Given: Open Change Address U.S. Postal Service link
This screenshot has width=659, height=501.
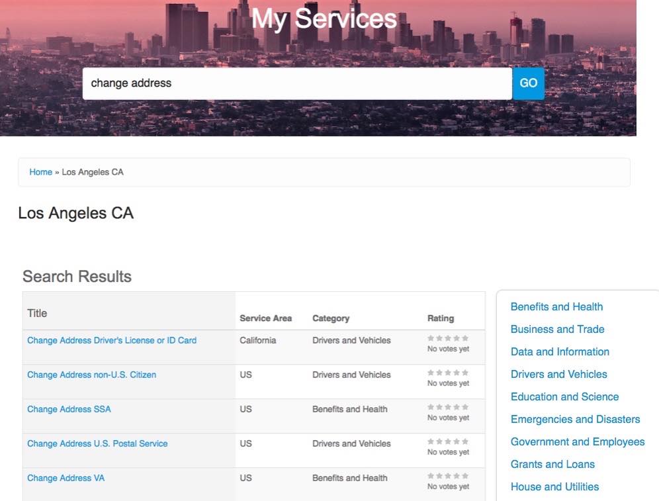Looking at the screenshot, I should (x=97, y=444).
